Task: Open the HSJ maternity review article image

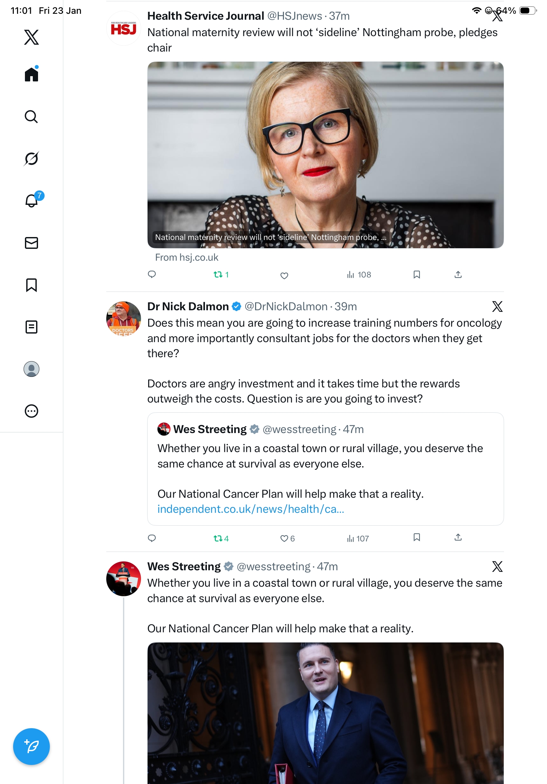Action: [x=325, y=155]
